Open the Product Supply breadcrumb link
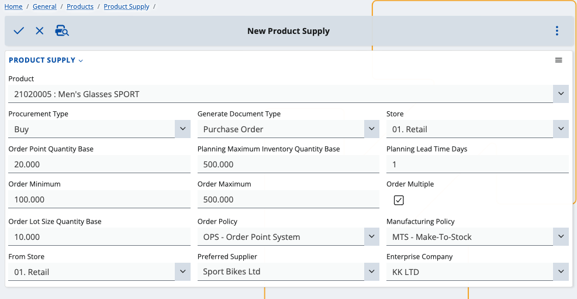The height and width of the screenshot is (299, 577). pyautogui.click(x=127, y=6)
